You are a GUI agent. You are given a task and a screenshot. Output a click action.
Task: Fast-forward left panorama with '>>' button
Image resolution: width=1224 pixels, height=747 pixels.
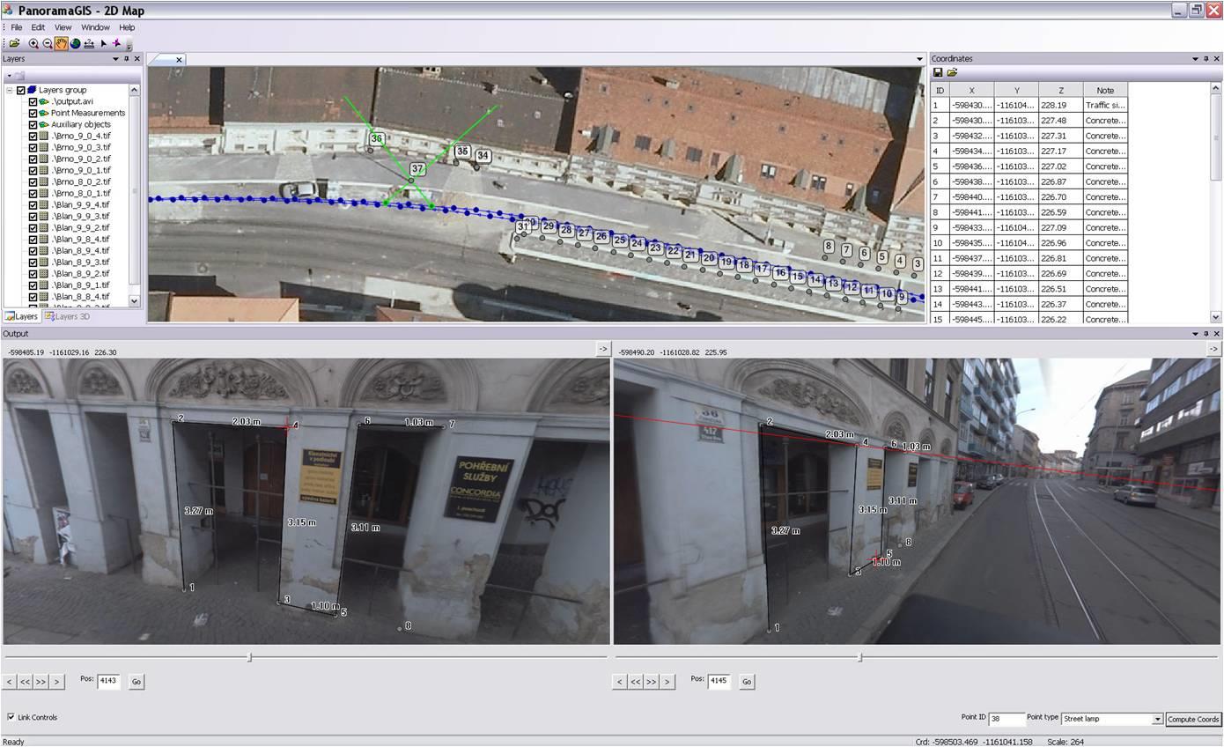point(41,682)
